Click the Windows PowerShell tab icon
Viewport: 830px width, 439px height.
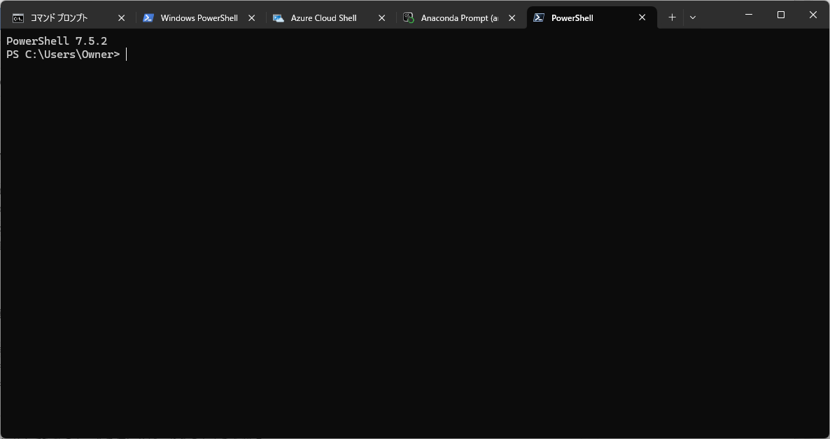148,18
